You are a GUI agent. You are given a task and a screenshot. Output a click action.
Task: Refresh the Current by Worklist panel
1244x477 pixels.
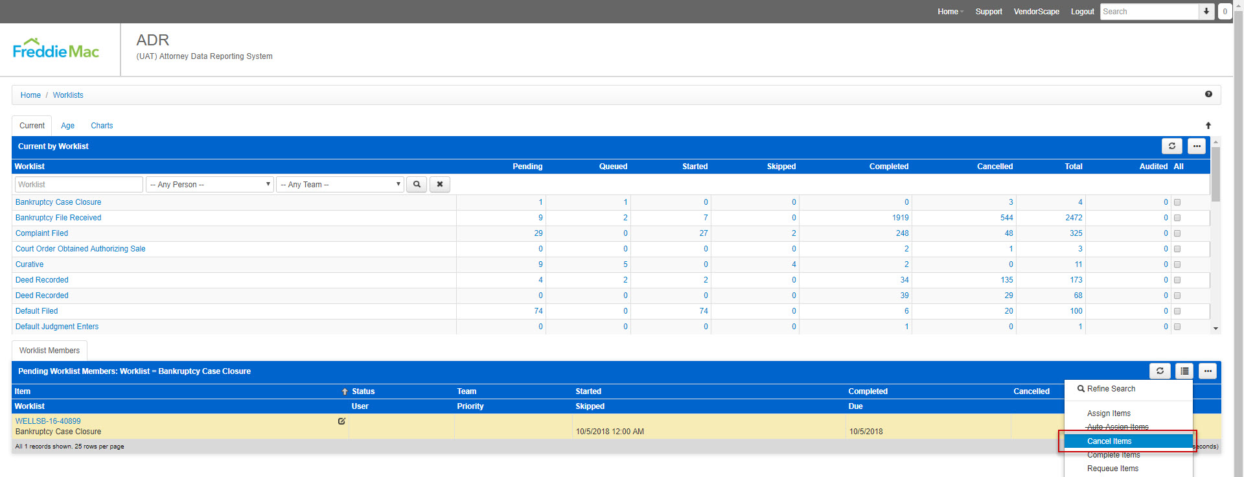pyautogui.click(x=1172, y=146)
